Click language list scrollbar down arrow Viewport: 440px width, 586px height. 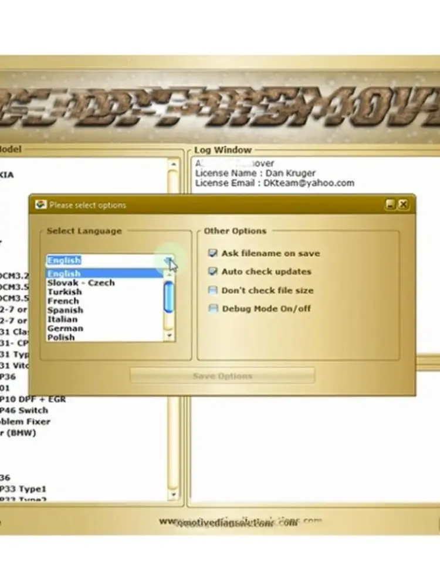[x=170, y=336]
